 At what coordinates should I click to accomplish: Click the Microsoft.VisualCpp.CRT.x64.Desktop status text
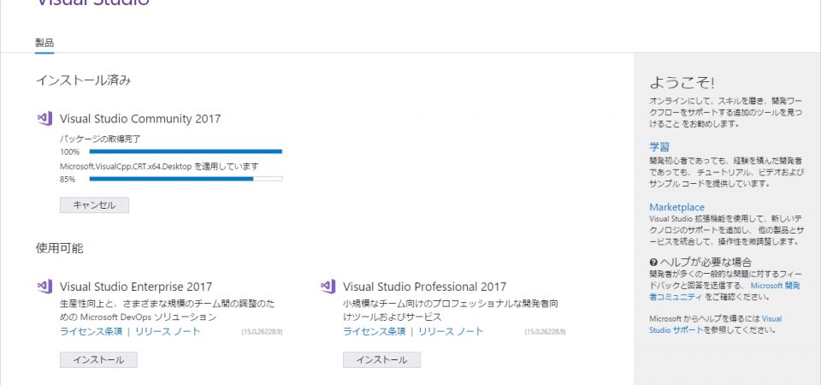(x=159, y=167)
